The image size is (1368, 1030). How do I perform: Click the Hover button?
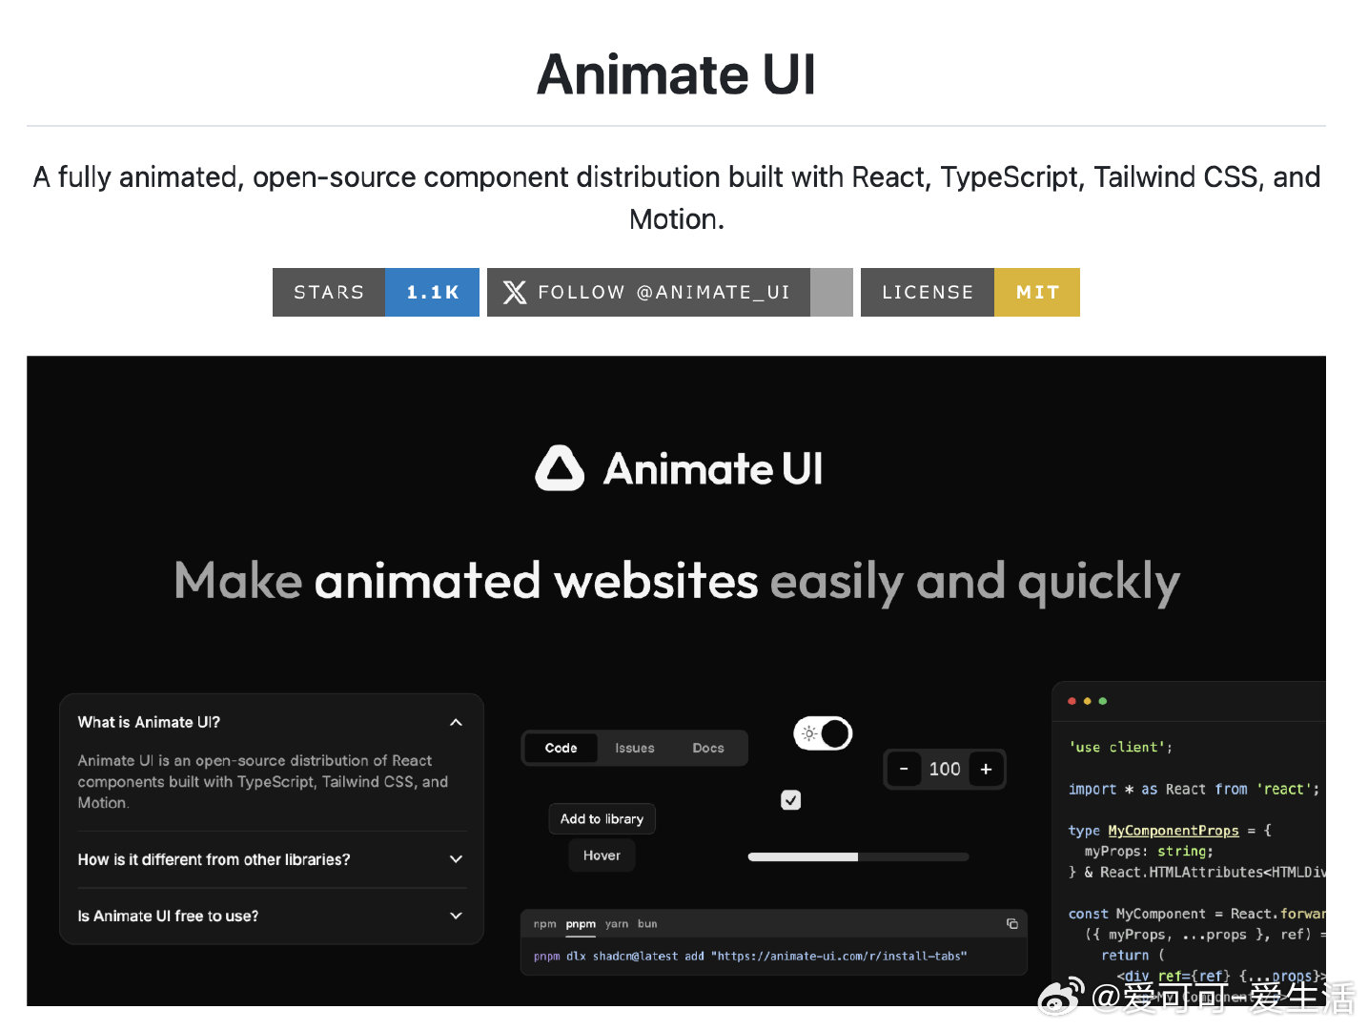(602, 855)
